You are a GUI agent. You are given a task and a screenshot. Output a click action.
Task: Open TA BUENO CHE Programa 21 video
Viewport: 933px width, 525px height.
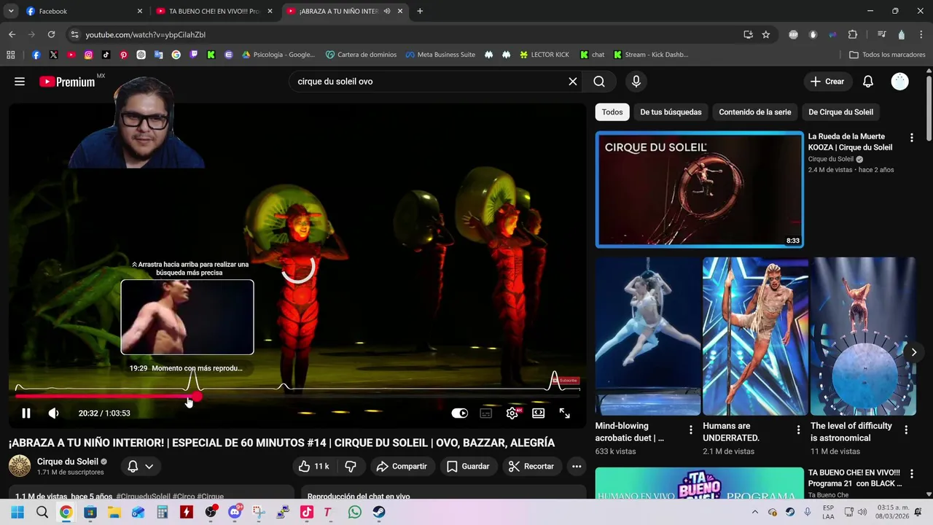coord(699,483)
